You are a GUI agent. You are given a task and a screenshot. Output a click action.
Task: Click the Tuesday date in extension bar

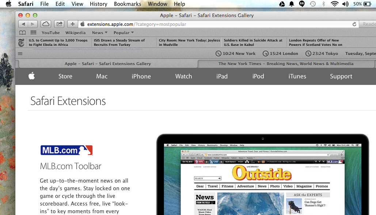coord(360,54)
